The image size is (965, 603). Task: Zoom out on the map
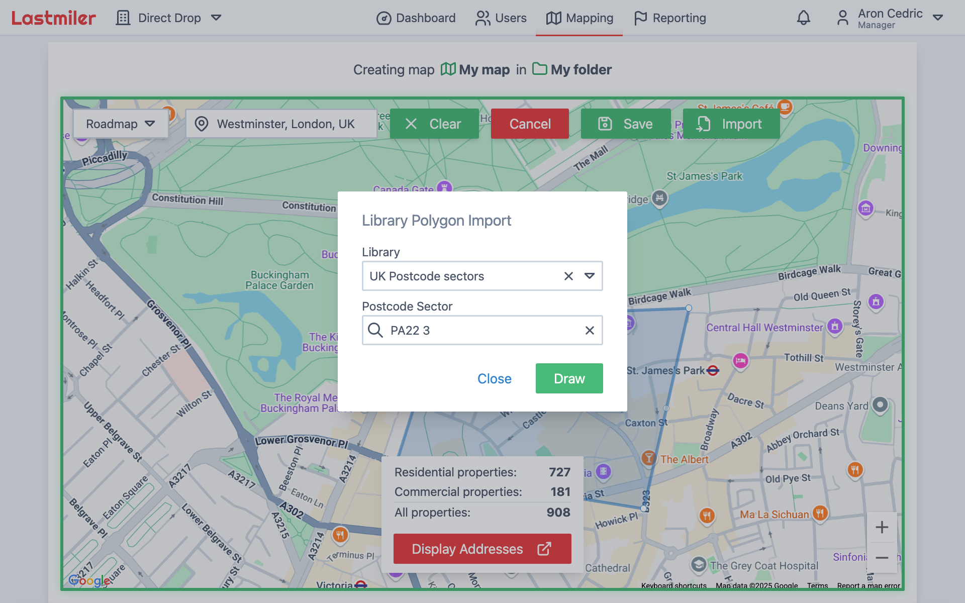[x=882, y=558]
